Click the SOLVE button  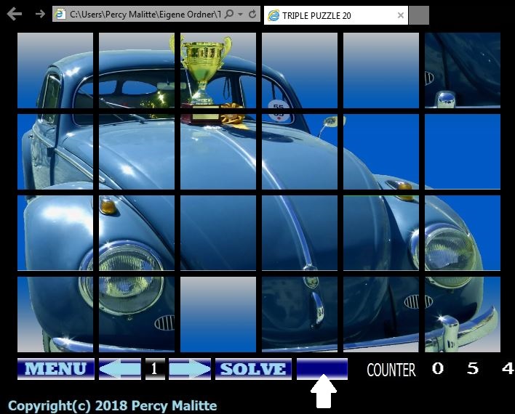[253, 369]
